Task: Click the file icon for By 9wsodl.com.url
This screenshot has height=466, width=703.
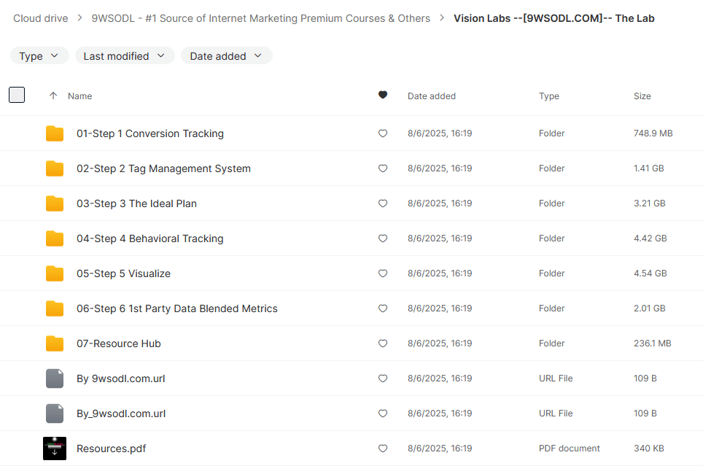Action: click(55, 378)
